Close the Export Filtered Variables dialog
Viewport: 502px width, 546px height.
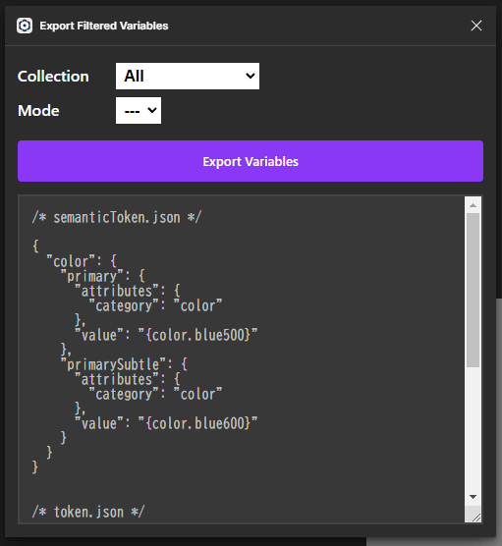(x=476, y=26)
